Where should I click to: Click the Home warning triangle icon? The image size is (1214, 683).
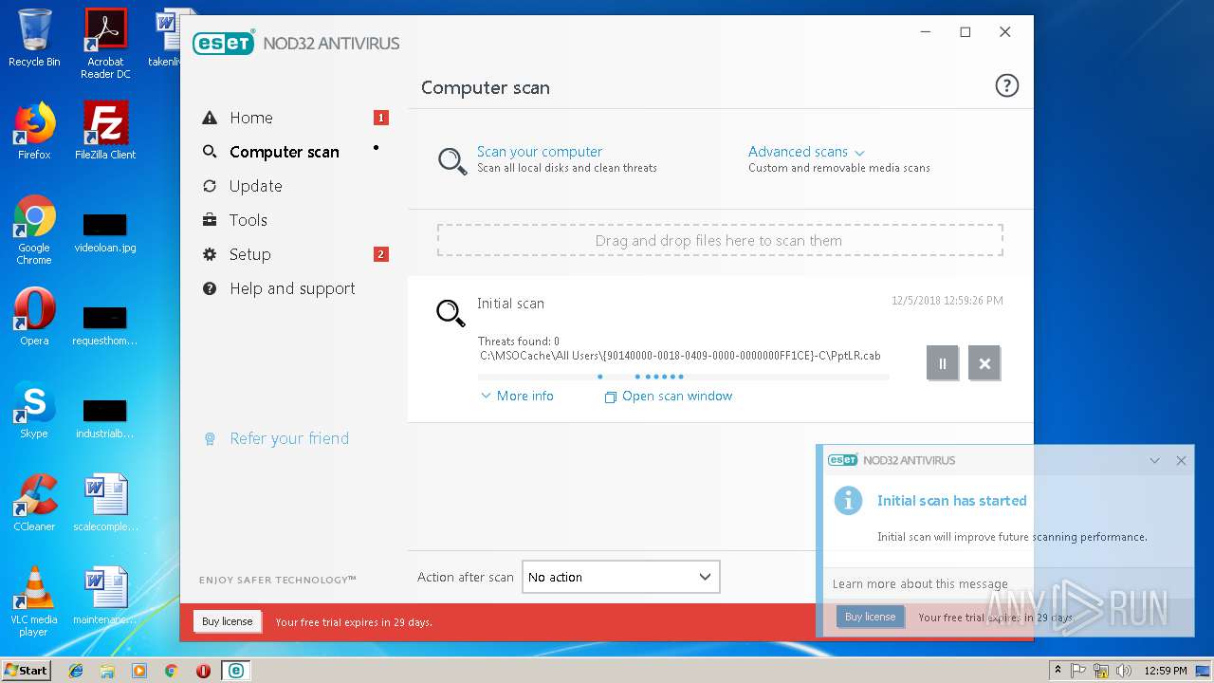point(210,118)
